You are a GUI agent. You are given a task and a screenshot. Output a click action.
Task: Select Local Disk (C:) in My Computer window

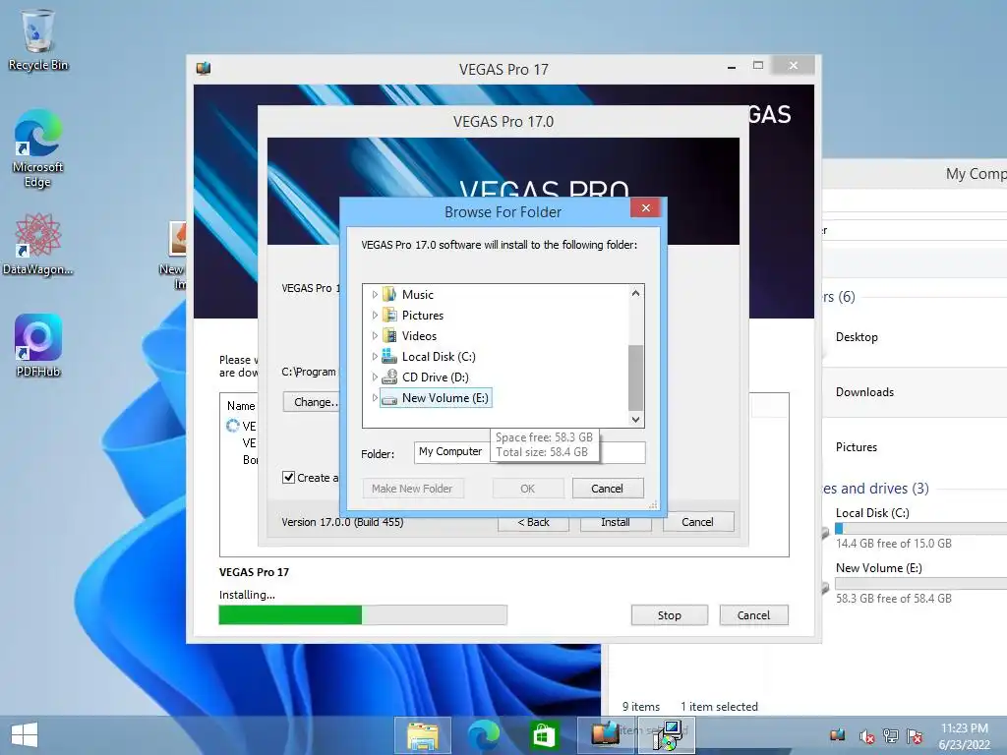(x=872, y=512)
